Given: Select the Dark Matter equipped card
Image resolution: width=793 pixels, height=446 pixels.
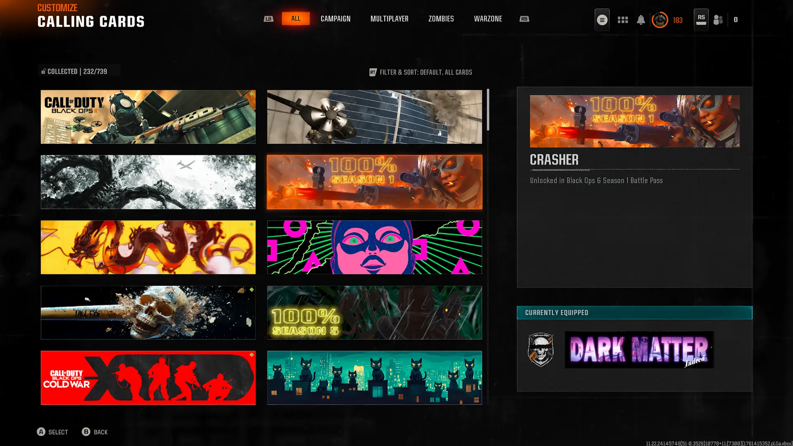Looking at the screenshot, I should coord(639,349).
